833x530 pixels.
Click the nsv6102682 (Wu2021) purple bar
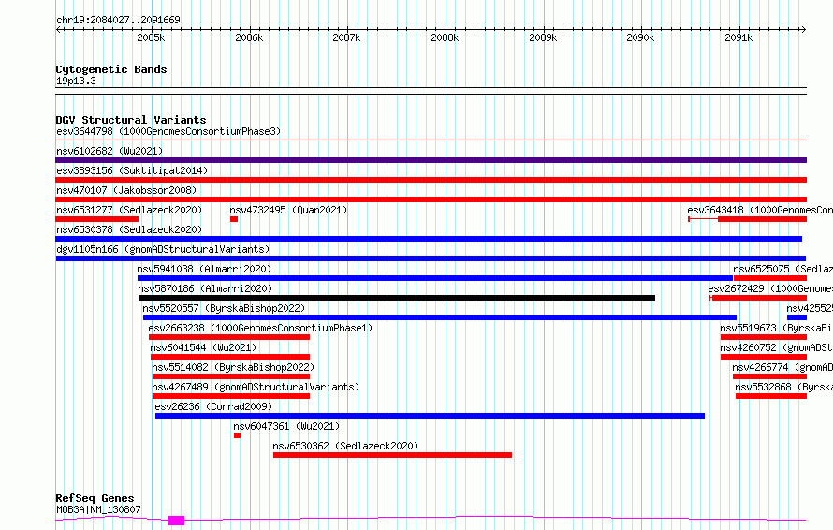[431, 160]
